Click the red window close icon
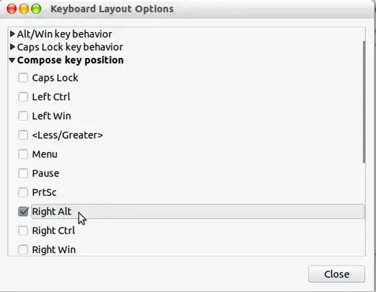The image size is (376, 292). pyautogui.click(x=12, y=9)
